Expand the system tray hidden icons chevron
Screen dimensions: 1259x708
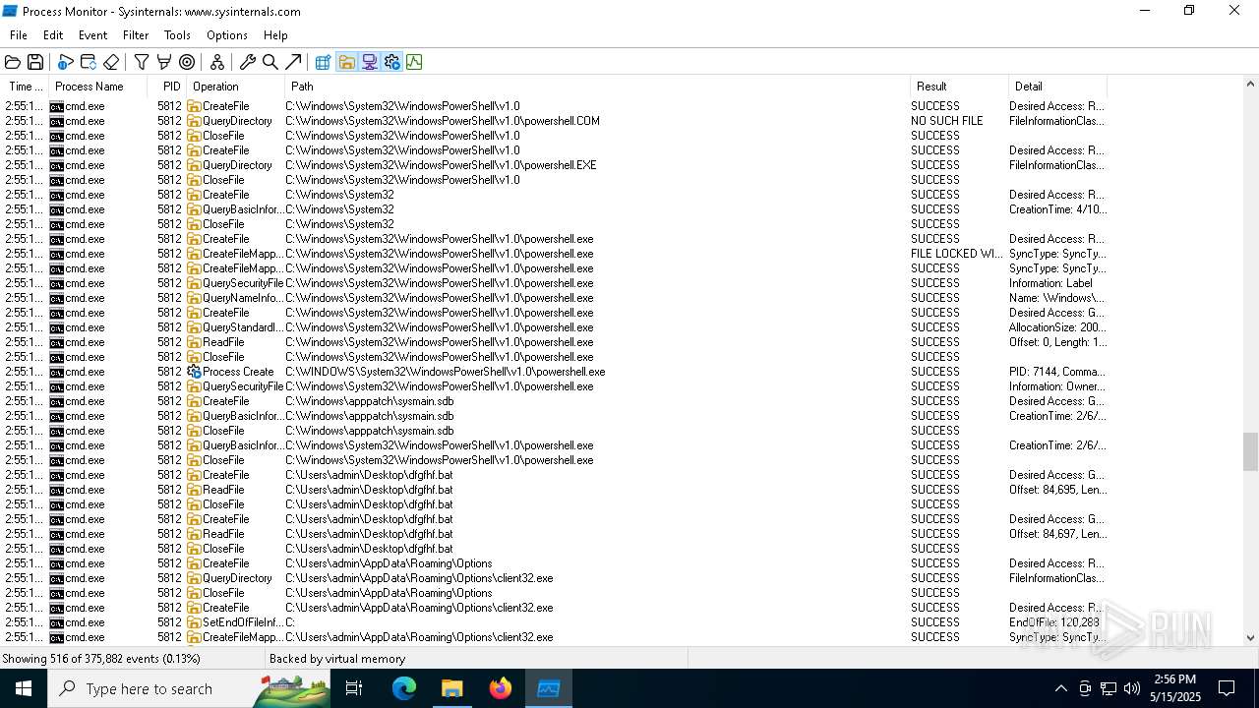click(1060, 688)
